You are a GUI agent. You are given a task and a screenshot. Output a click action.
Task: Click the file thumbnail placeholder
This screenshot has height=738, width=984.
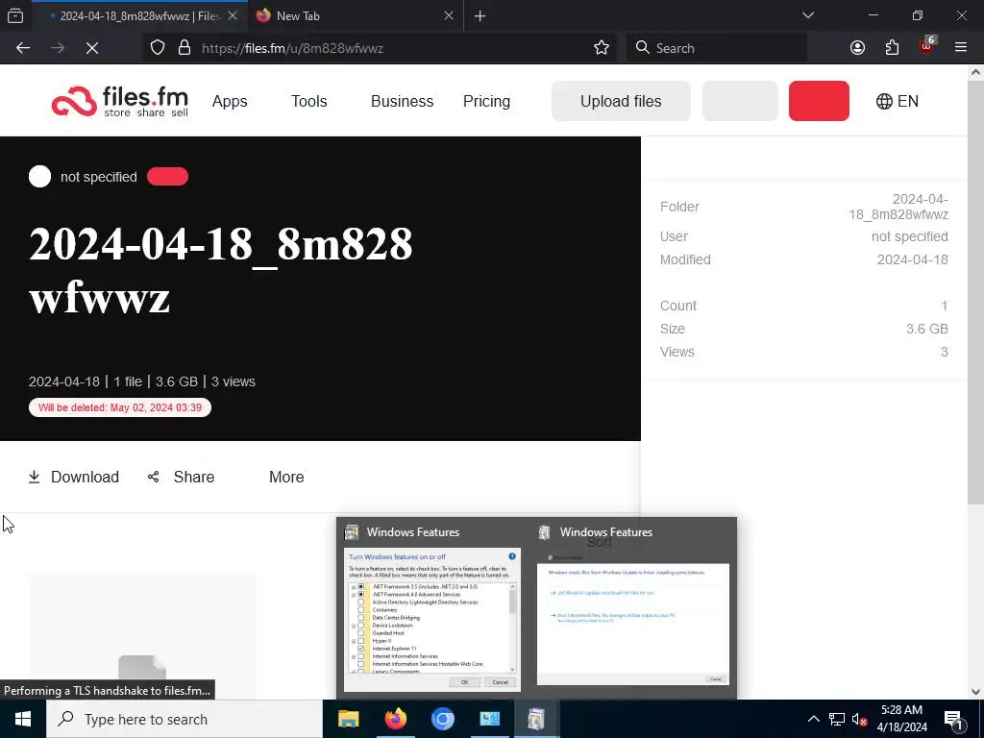tap(142, 634)
